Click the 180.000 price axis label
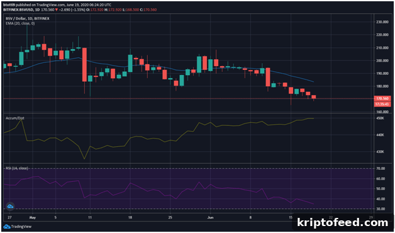Screen dimensions: 395x233 [382, 86]
